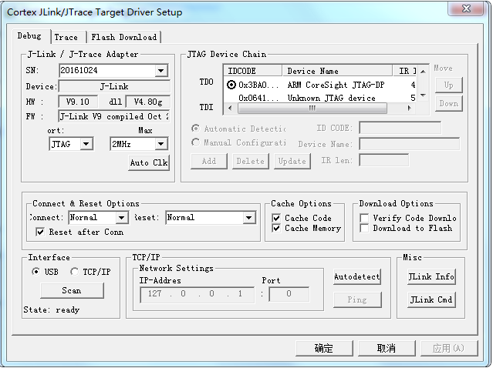Click the J-Link Device name field
Viewport: 493px width, 368px height.
coord(114,86)
